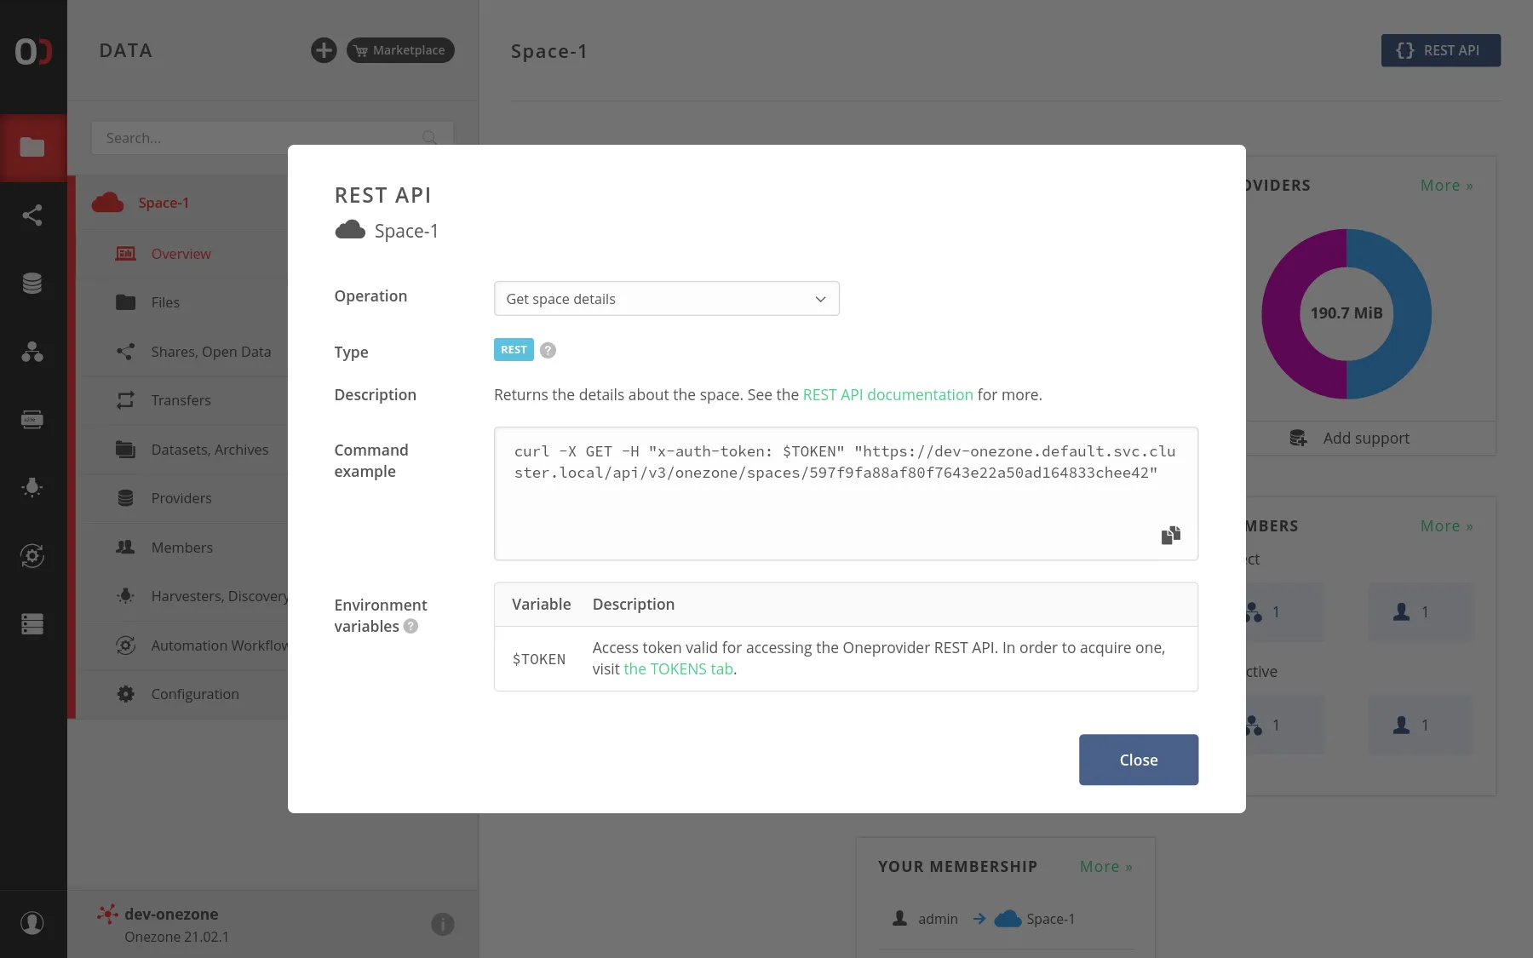The width and height of the screenshot is (1533, 958).
Task: Open the REST API documentation link
Action: (888, 394)
